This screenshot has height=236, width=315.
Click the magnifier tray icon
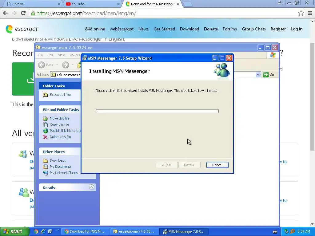point(292,231)
